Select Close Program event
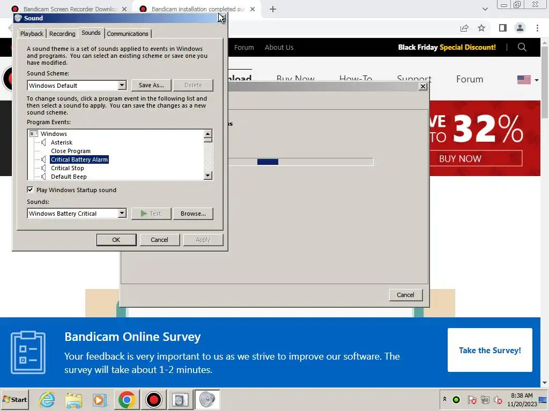 point(71,151)
